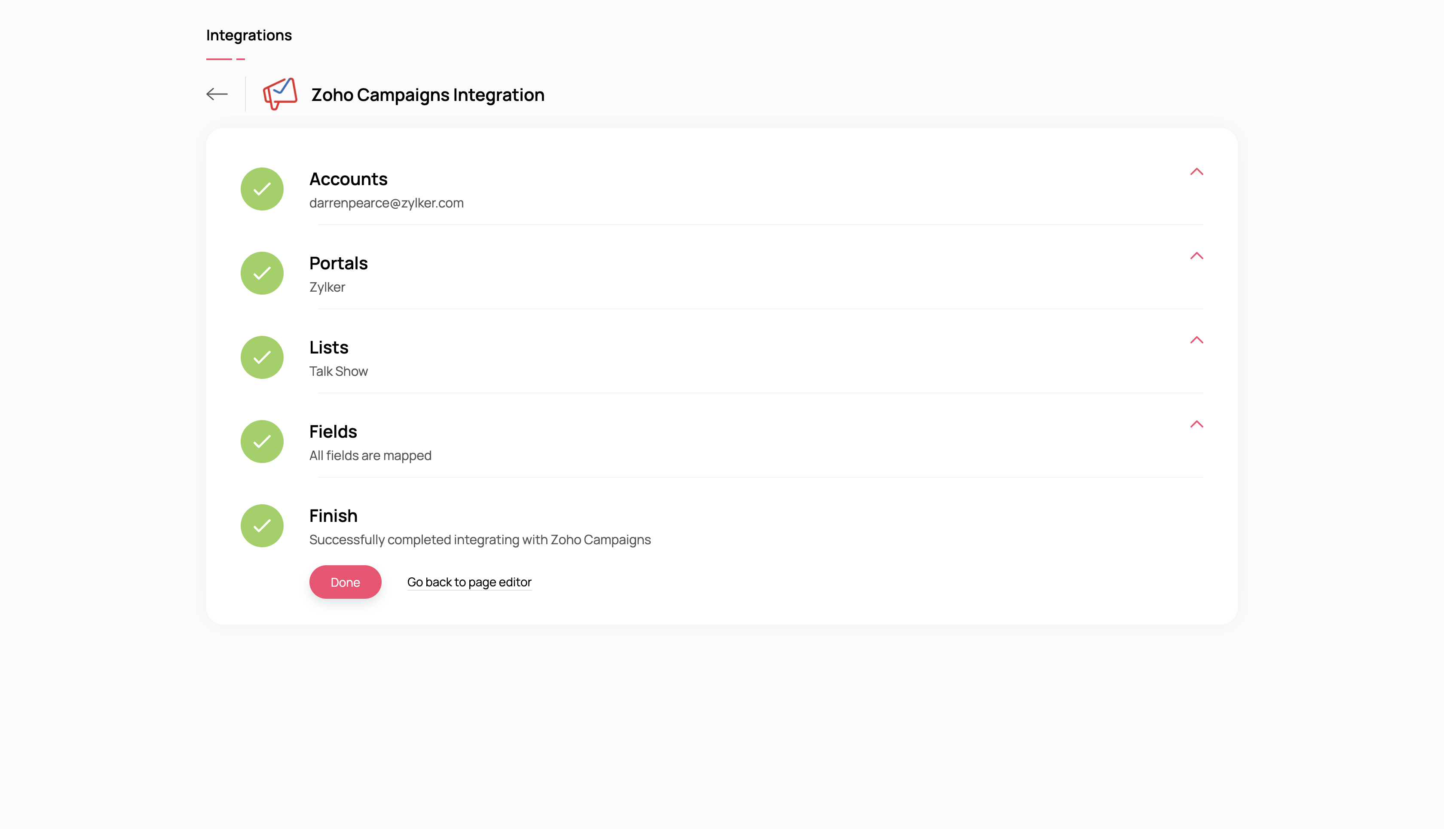Click the Zoho Campaigns megaphone logo
The height and width of the screenshot is (829, 1444).
280,94
